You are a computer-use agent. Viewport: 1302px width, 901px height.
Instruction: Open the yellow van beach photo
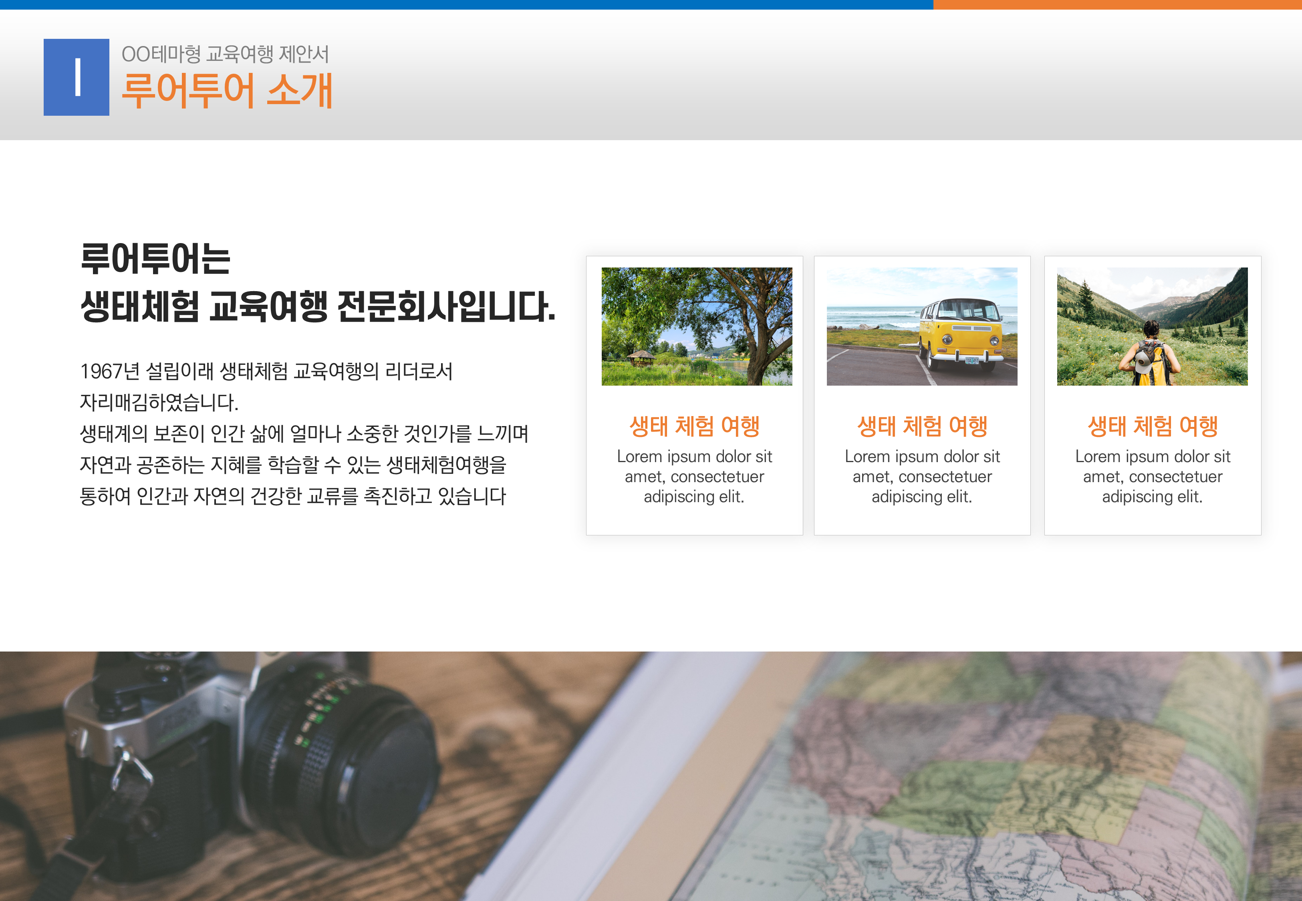point(921,326)
